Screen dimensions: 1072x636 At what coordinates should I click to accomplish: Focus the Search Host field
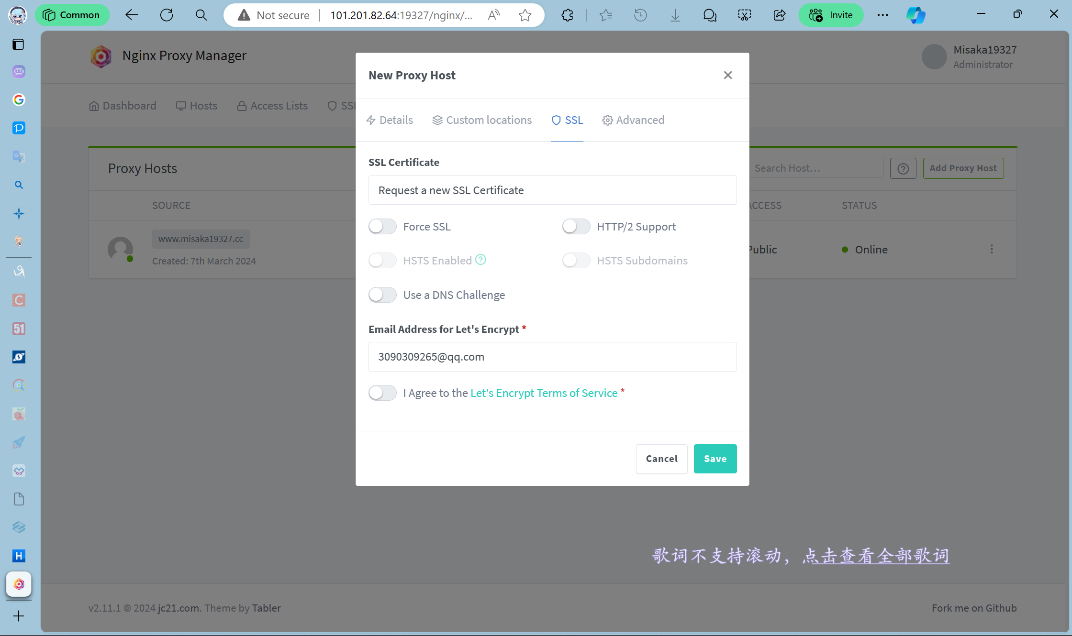pos(816,168)
